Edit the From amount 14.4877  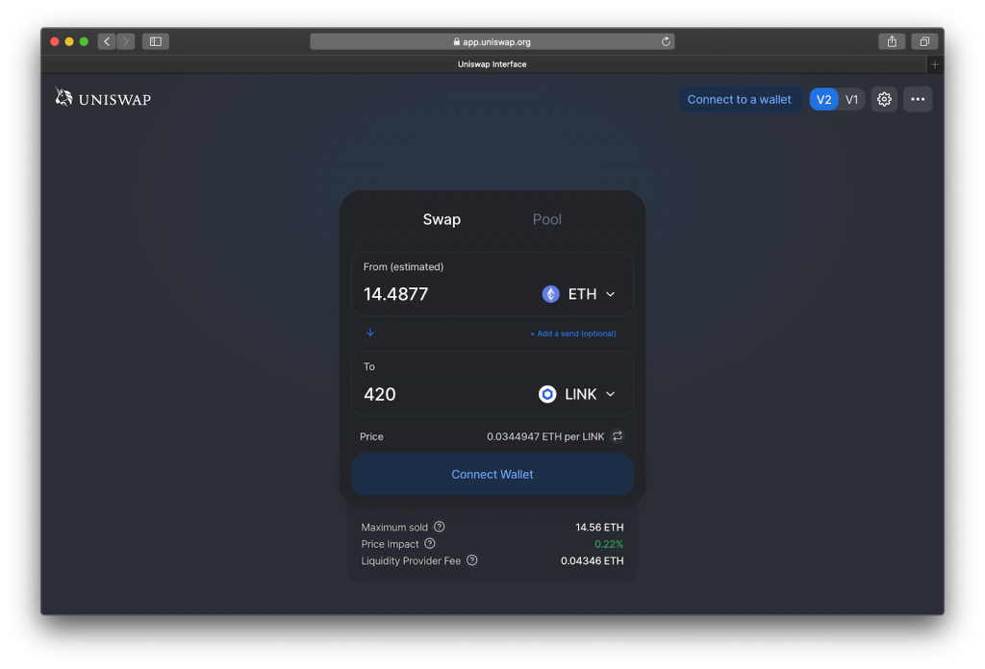coord(395,294)
